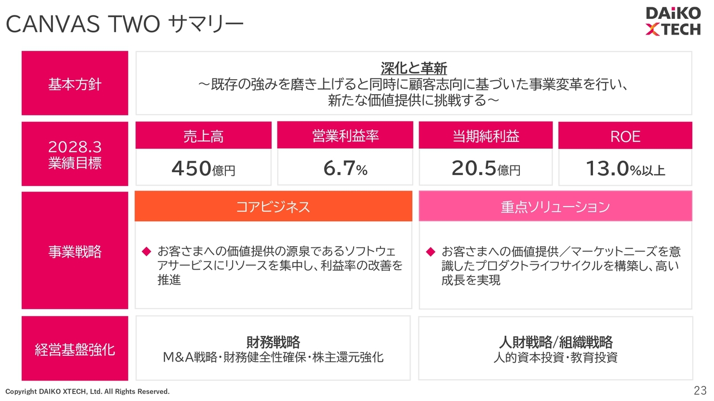Click the 450億円 value
714x401 pixels.
point(204,168)
